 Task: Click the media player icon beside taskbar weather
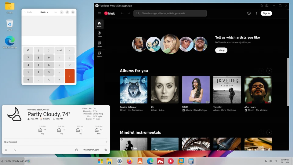click(26, 161)
